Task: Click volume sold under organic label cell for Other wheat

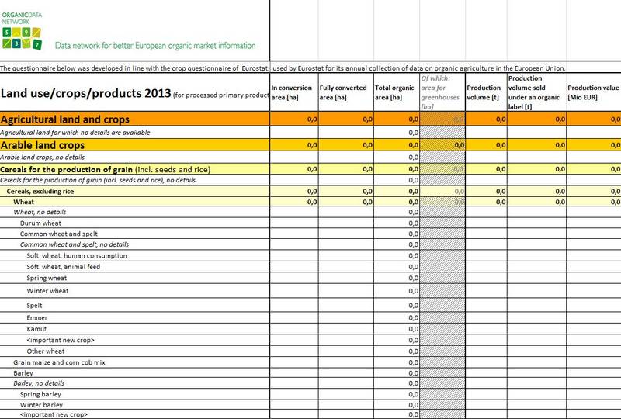Action: 536,351
